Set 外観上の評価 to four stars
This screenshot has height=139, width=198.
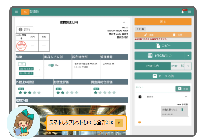click(x=34, y=93)
